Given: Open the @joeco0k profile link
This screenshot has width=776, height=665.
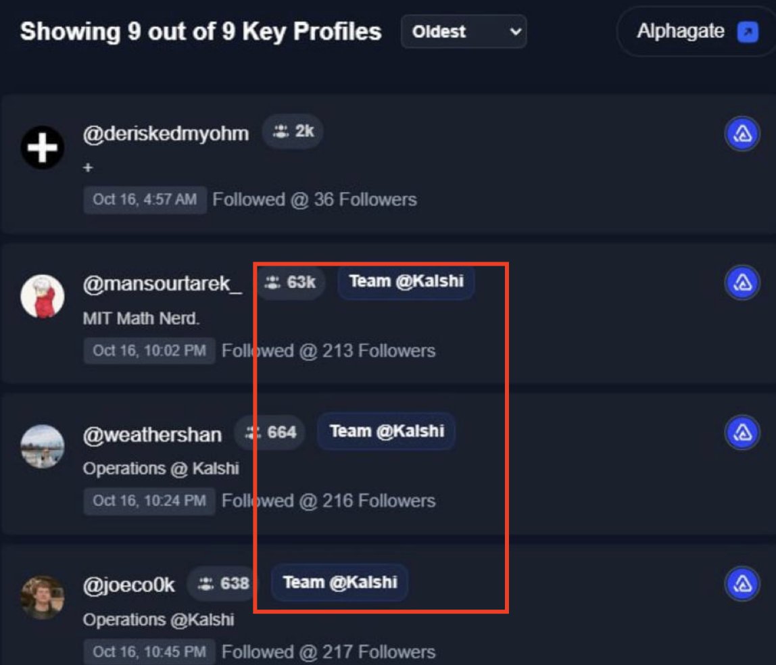Looking at the screenshot, I should 128,585.
